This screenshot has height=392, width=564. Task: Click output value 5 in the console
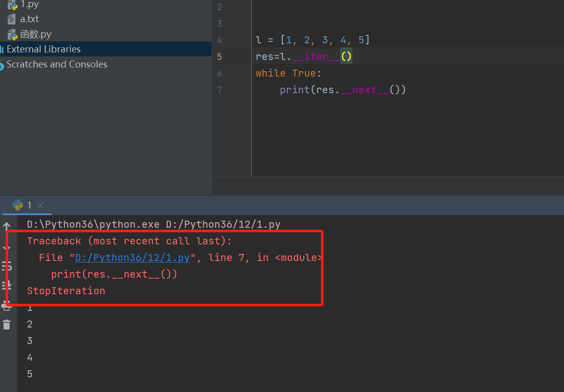[30, 374]
